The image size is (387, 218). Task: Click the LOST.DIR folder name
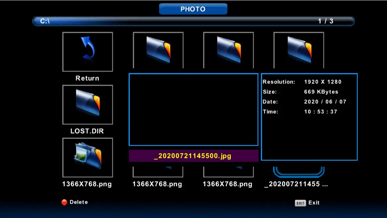point(87,131)
